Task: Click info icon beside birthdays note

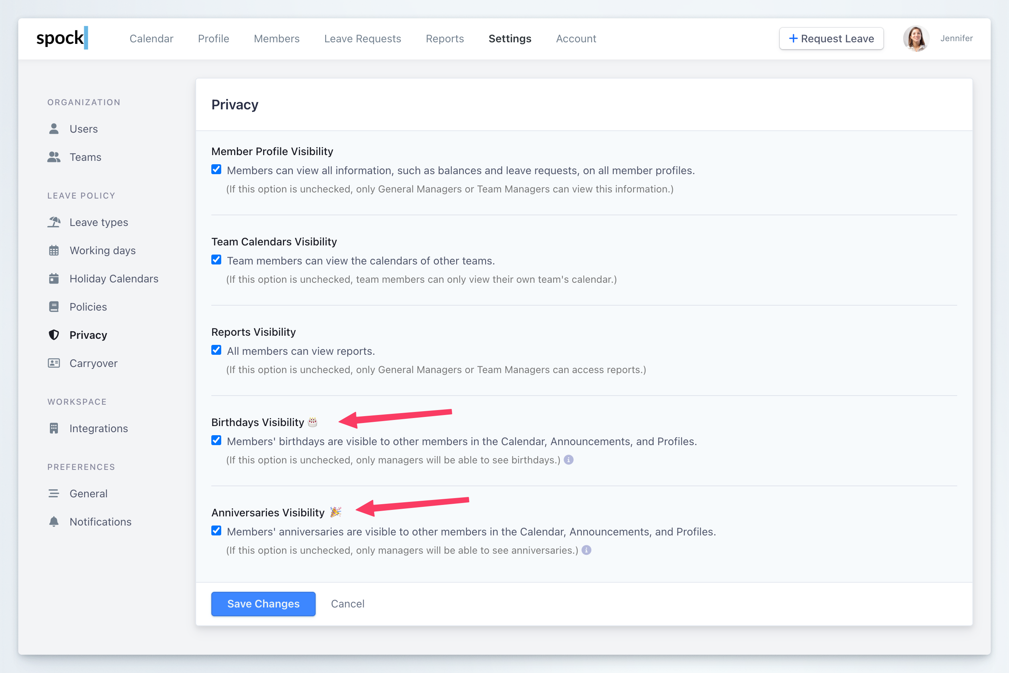Action: (568, 460)
